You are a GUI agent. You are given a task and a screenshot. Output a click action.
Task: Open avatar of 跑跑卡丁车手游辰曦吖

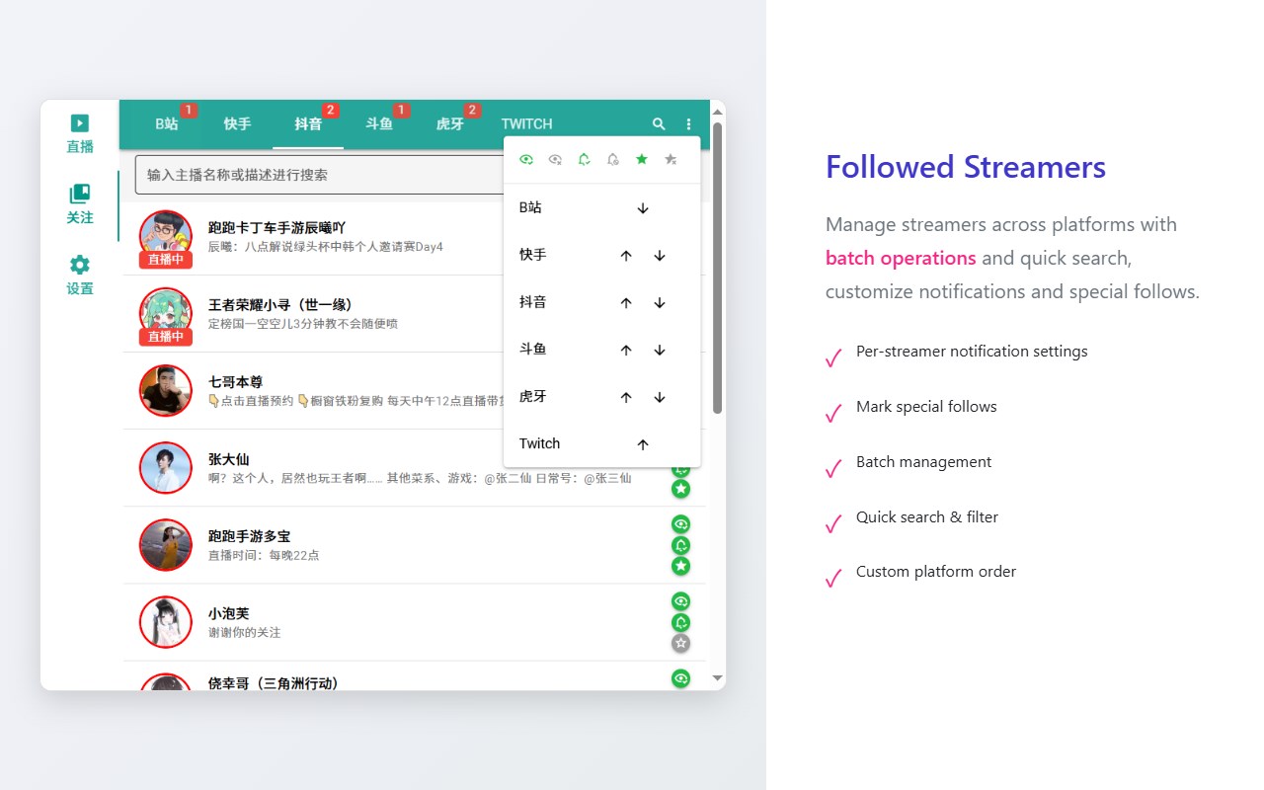[x=166, y=236]
